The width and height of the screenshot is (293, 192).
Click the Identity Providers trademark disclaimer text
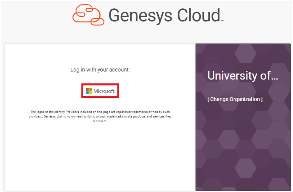[x=100, y=116]
